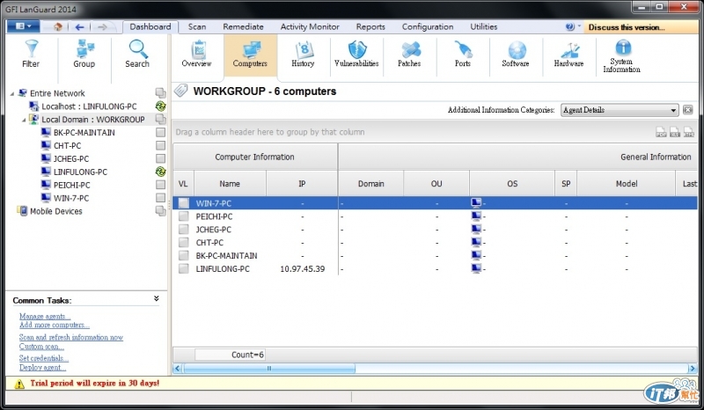Open the Overview view
704x410 pixels.
click(x=196, y=55)
